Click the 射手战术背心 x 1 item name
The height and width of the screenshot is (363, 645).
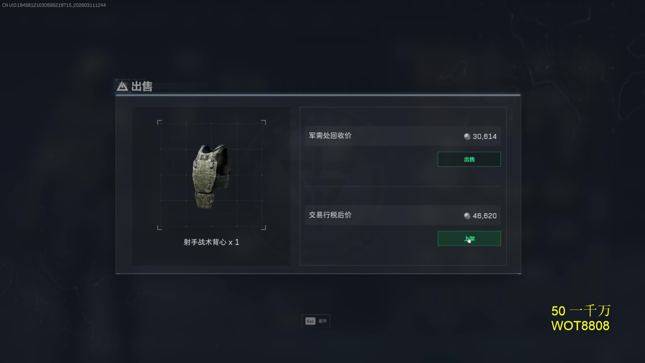coord(211,242)
